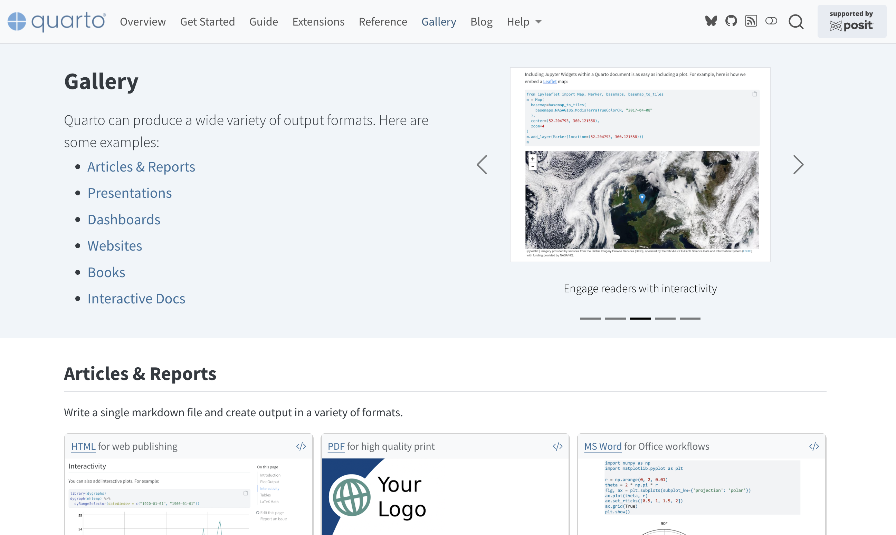Image resolution: width=896 pixels, height=535 pixels.
Task: Go to next carousel slide arrow
Action: (x=798, y=165)
